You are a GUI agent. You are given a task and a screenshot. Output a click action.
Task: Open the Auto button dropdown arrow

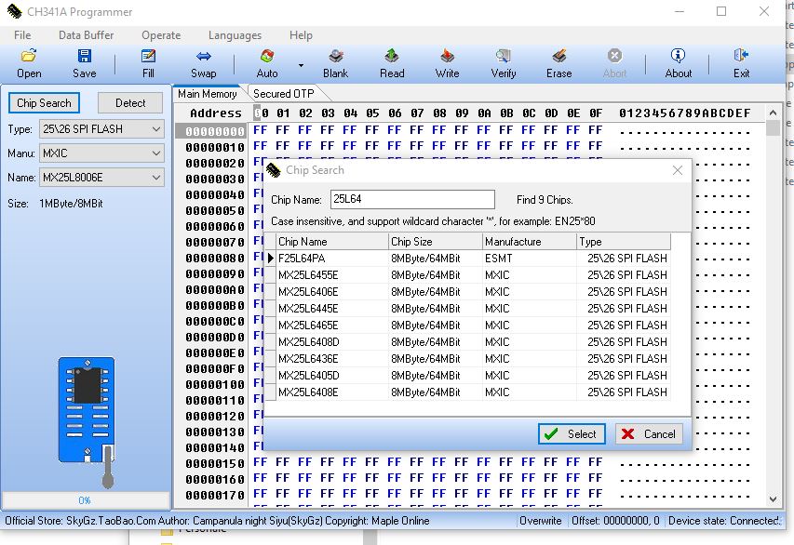[x=301, y=65]
